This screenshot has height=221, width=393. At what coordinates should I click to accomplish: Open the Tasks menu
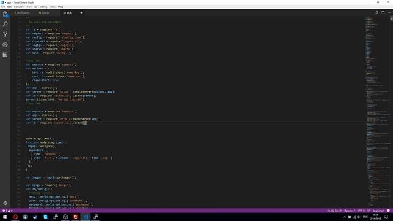pyautogui.click(x=53, y=7)
